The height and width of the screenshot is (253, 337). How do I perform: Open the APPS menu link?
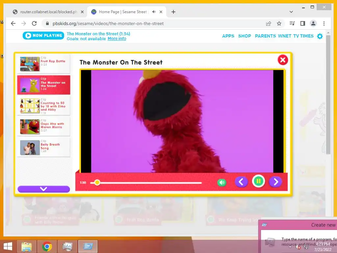point(228,36)
